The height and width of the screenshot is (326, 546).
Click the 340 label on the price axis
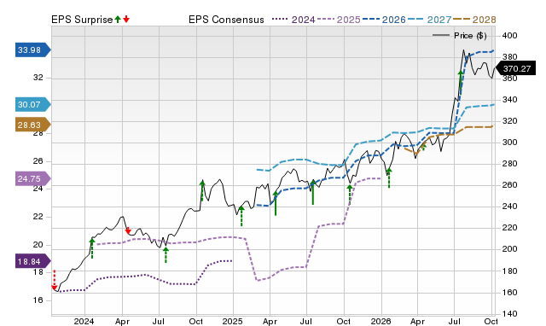510,100
